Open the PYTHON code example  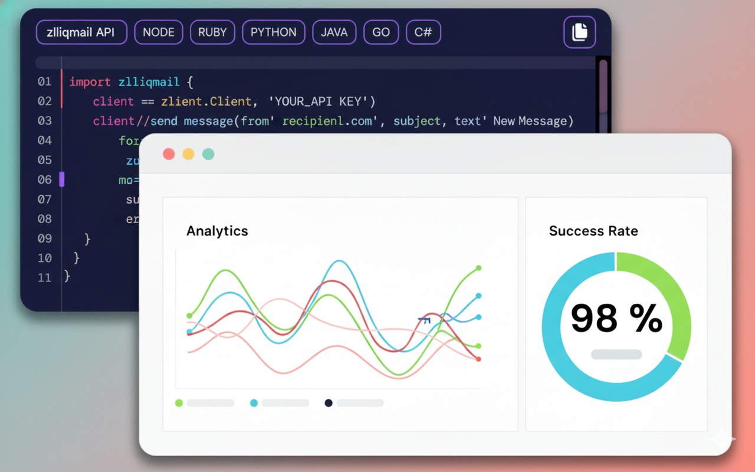[x=273, y=32]
